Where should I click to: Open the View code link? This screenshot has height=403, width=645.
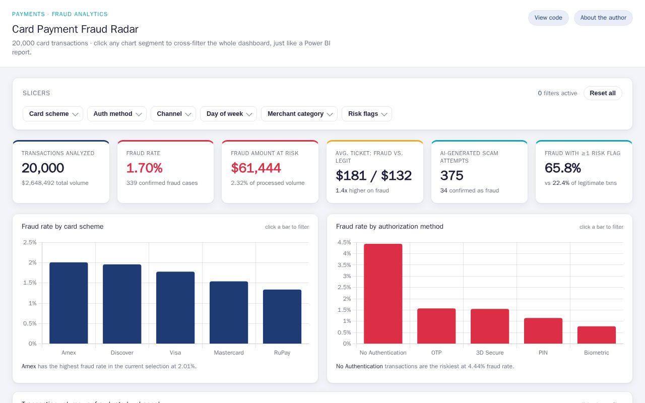pyautogui.click(x=548, y=18)
